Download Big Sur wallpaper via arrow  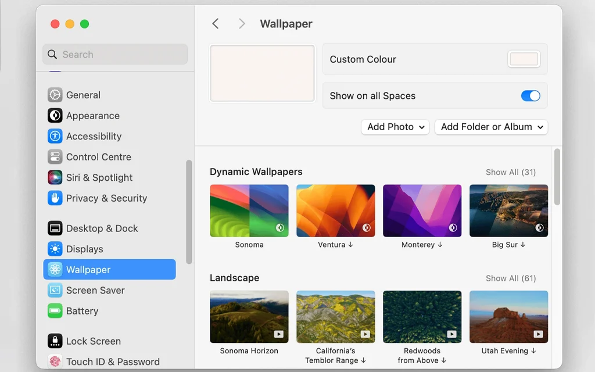[x=522, y=245]
